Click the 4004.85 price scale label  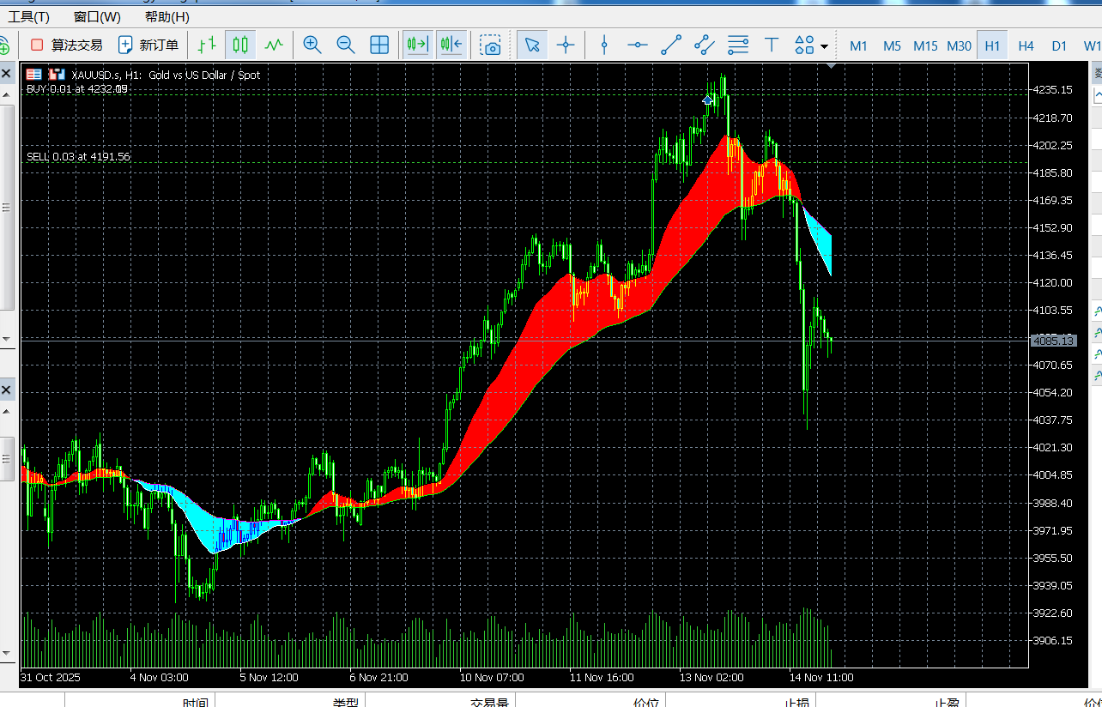coord(1054,474)
